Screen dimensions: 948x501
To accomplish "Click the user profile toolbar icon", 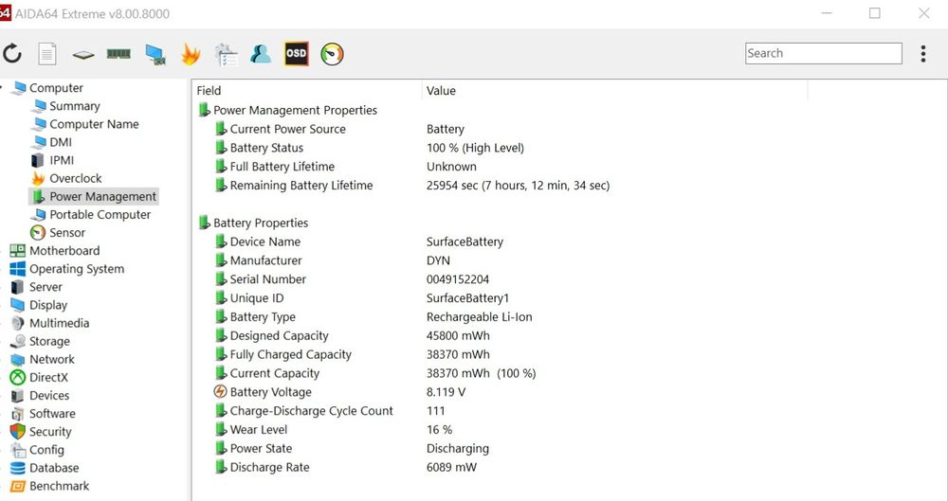I will (x=261, y=54).
